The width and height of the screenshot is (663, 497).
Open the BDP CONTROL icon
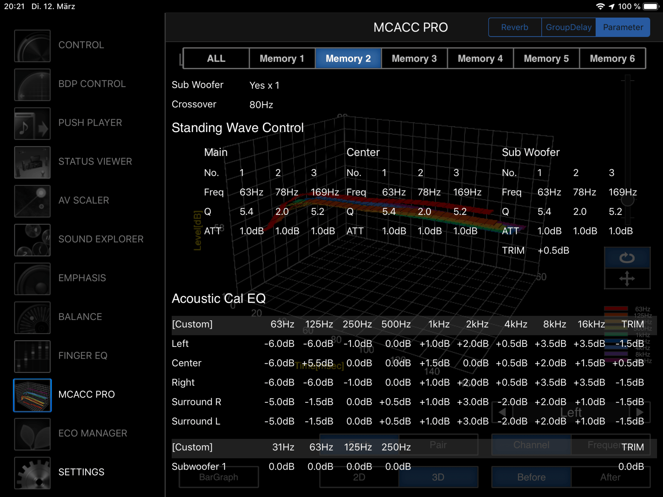click(x=32, y=85)
